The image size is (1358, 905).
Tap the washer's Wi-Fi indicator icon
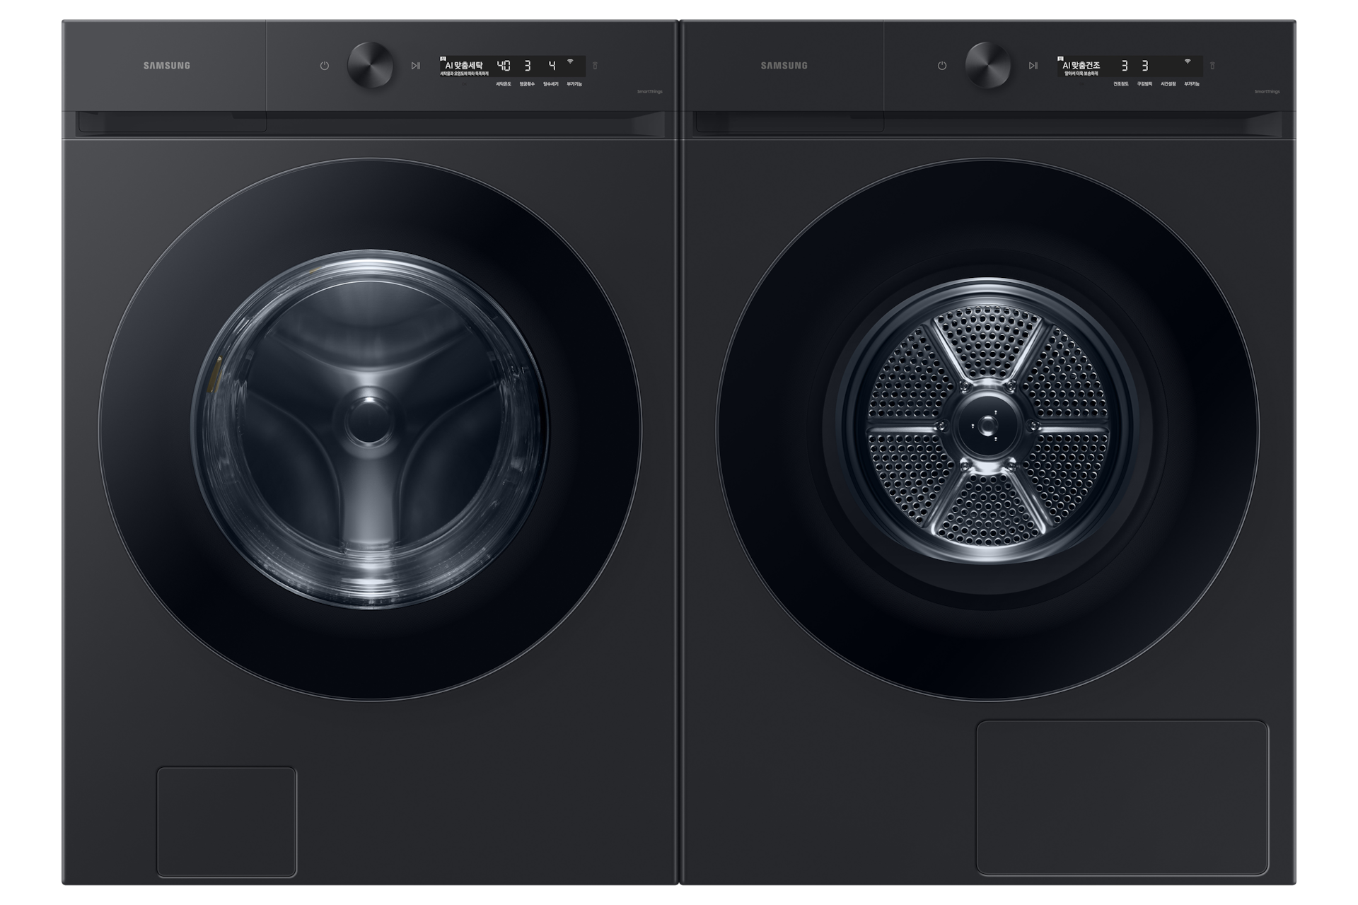[570, 62]
